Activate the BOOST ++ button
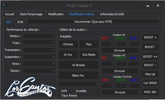Image resolution: width=165 pixels, height=100 pixels. 150,57
